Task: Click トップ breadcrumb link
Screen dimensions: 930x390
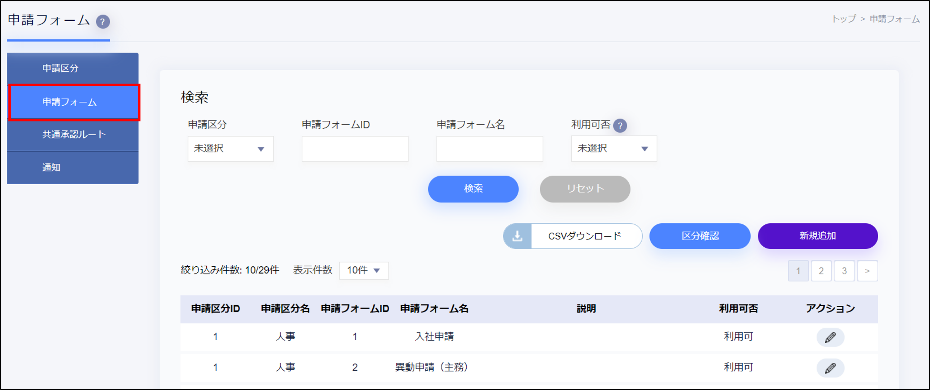Action: coord(844,19)
